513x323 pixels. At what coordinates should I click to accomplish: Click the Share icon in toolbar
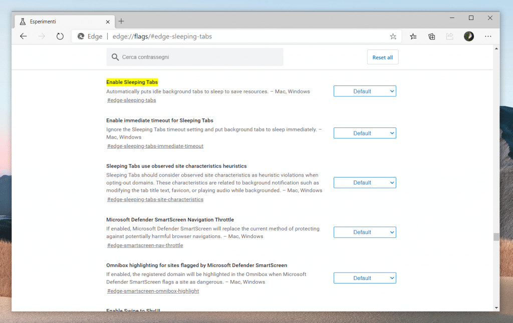(450, 36)
